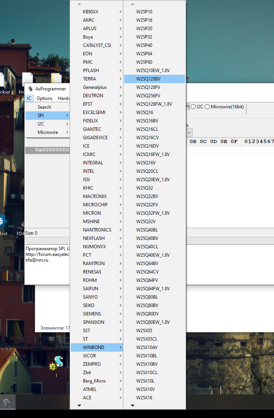Expand the SPANSION submenu

point(97,322)
